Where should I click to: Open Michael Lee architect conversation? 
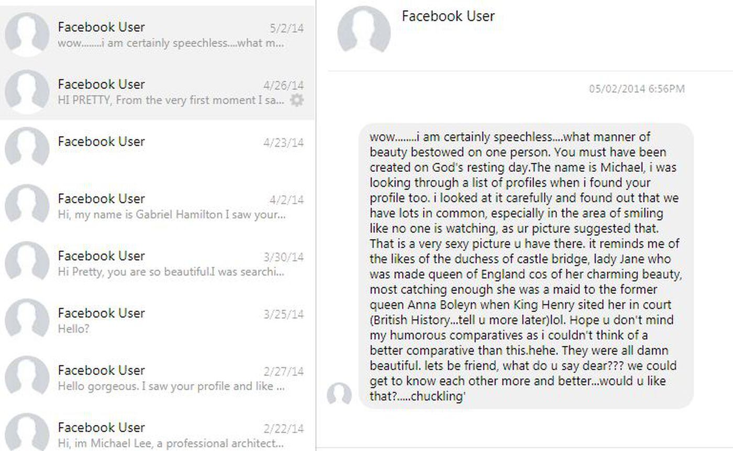pos(171,443)
